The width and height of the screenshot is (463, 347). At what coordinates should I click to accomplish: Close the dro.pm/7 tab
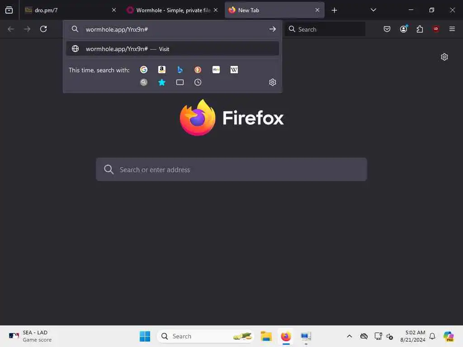click(x=114, y=10)
